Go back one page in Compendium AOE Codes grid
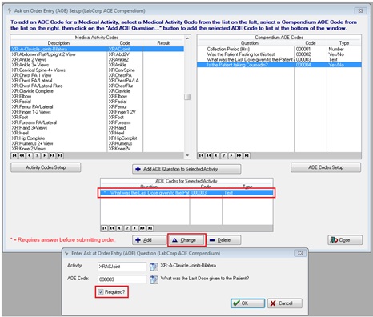Image resolution: width=373 pixels, height=317 pixels. 209,155
